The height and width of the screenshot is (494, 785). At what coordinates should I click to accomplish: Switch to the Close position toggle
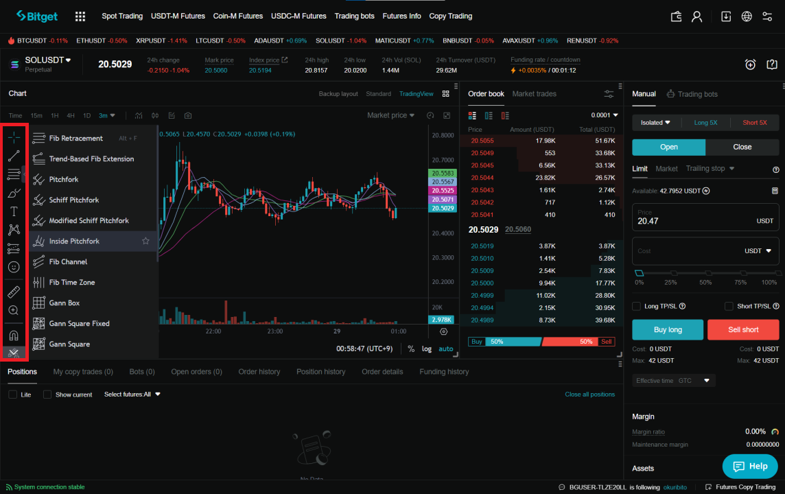pos(742,147)
